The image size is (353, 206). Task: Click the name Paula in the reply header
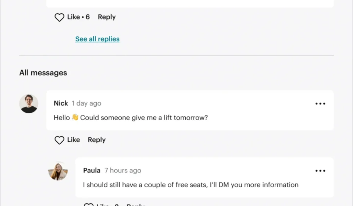92,170
